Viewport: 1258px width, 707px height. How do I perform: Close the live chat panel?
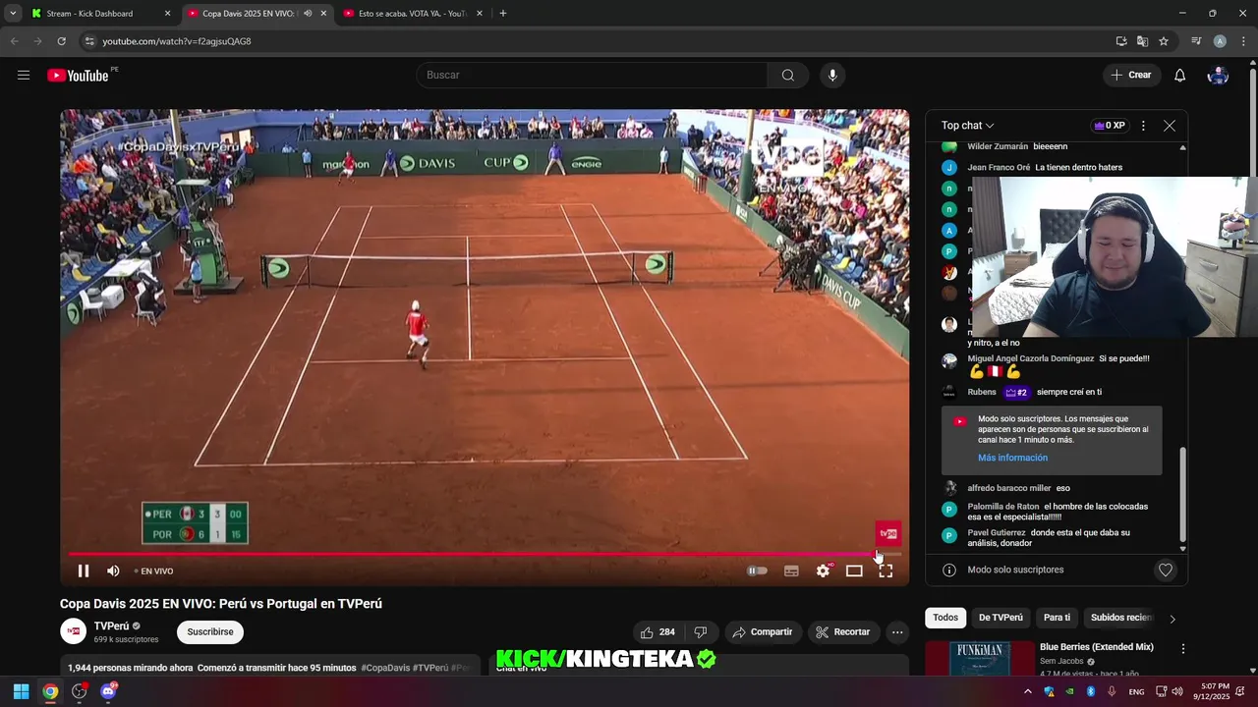point(1170,126)
